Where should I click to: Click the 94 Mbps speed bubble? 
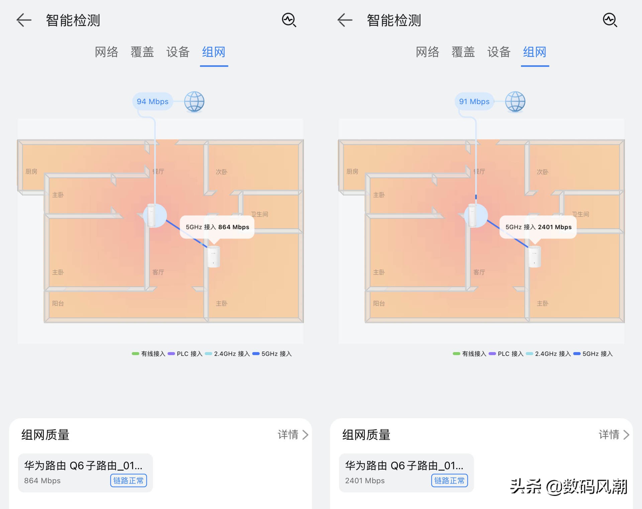pyautogui.click(x=152, y=101)
